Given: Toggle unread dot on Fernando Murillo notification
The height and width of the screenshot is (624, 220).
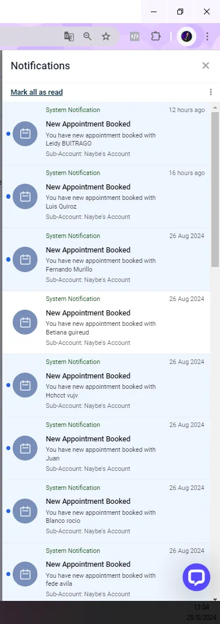Looking at the screenshot, I should [x=8, y=259].
